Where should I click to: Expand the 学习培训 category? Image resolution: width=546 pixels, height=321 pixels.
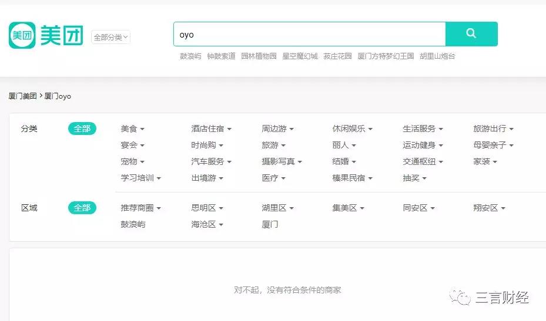point(140,178)
